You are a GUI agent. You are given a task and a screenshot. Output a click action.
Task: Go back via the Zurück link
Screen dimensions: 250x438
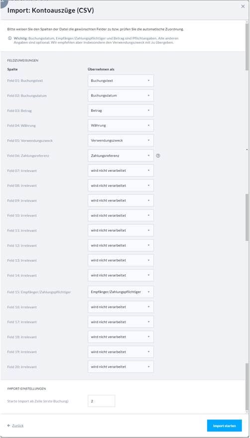(18, 426)
